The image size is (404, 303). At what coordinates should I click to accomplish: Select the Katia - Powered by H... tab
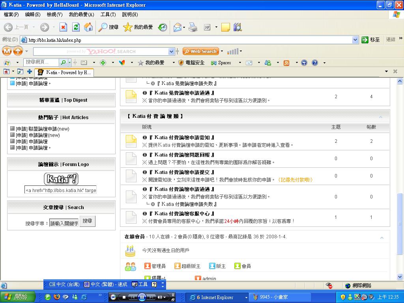pos(64,73)
